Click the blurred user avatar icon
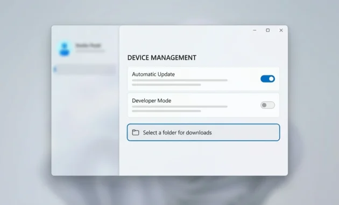339x205 pixels. [65, 49]
